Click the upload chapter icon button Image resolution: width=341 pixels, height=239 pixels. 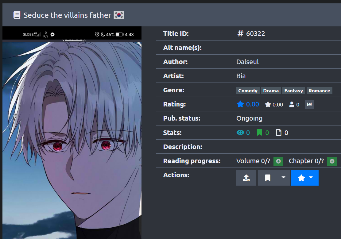click(x=246, y=178)
